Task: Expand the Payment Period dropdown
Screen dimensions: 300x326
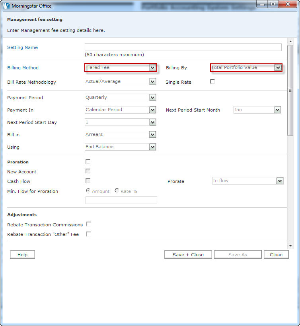Action: (x=121, y=97)
